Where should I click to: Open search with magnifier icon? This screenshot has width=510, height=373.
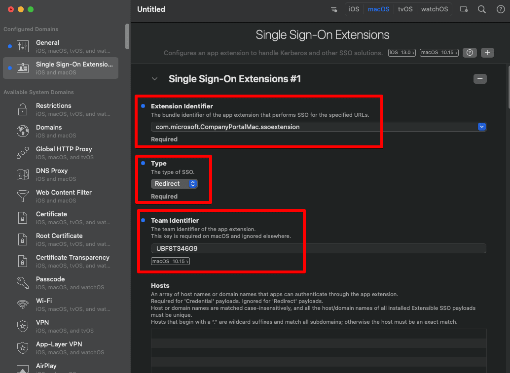click(482, 9)
